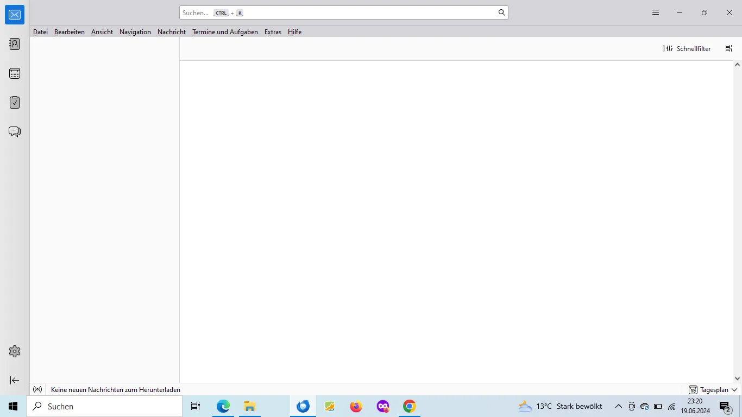Open the Tasks space icon
This screenshot has width=742, height=417.
tap(15, 102)
